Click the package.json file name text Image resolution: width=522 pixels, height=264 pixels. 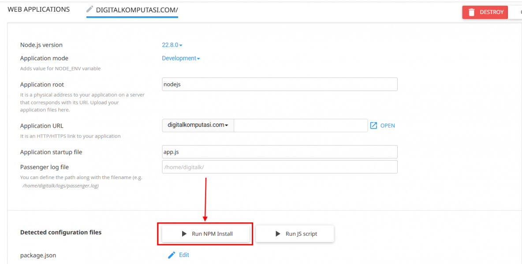coord(38,255)
